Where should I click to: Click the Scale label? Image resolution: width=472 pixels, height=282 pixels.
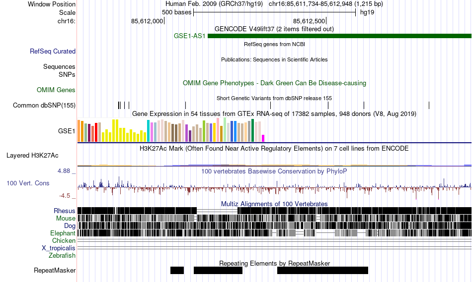click(x=67, y=12)
